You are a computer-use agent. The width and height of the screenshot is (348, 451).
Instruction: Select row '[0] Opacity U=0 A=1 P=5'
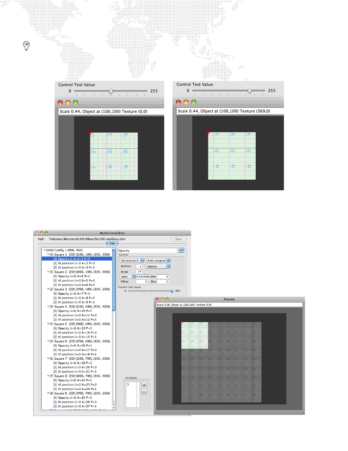pyautogui.click(x=77, y=259)
